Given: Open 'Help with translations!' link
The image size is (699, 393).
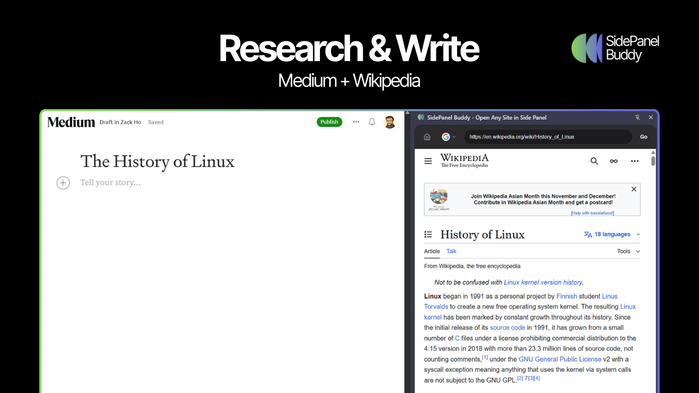Looking at the screenshot, I should tap(593, 213).
